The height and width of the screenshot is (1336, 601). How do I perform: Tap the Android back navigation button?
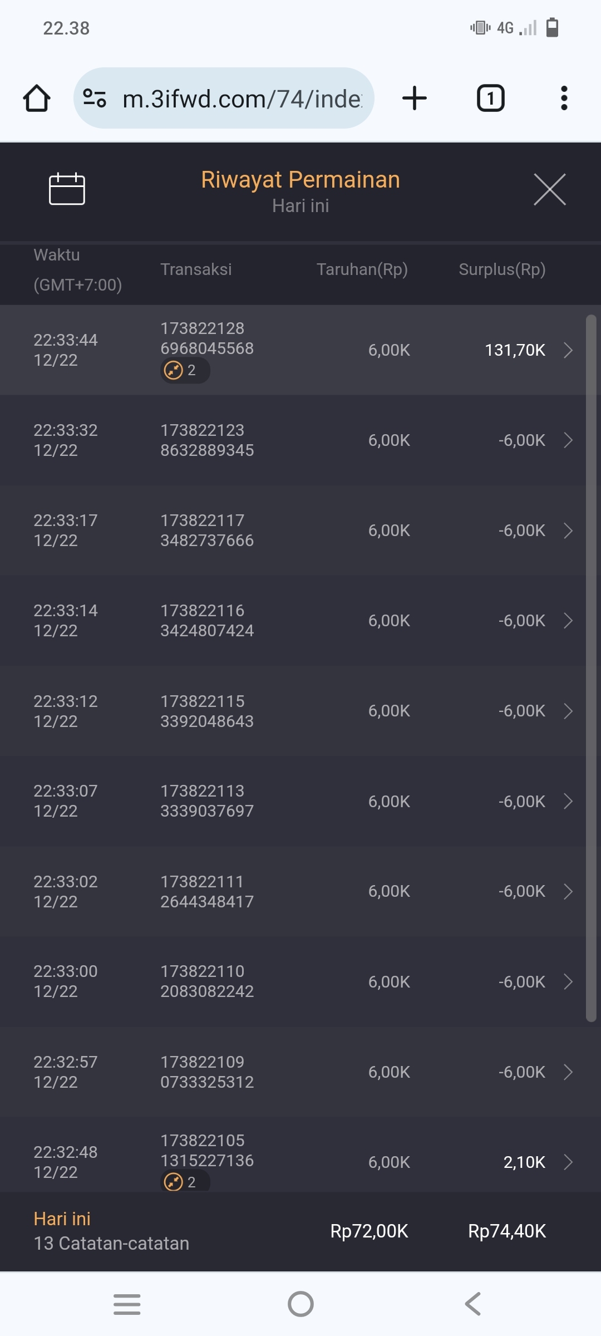tap(472, 1304)
